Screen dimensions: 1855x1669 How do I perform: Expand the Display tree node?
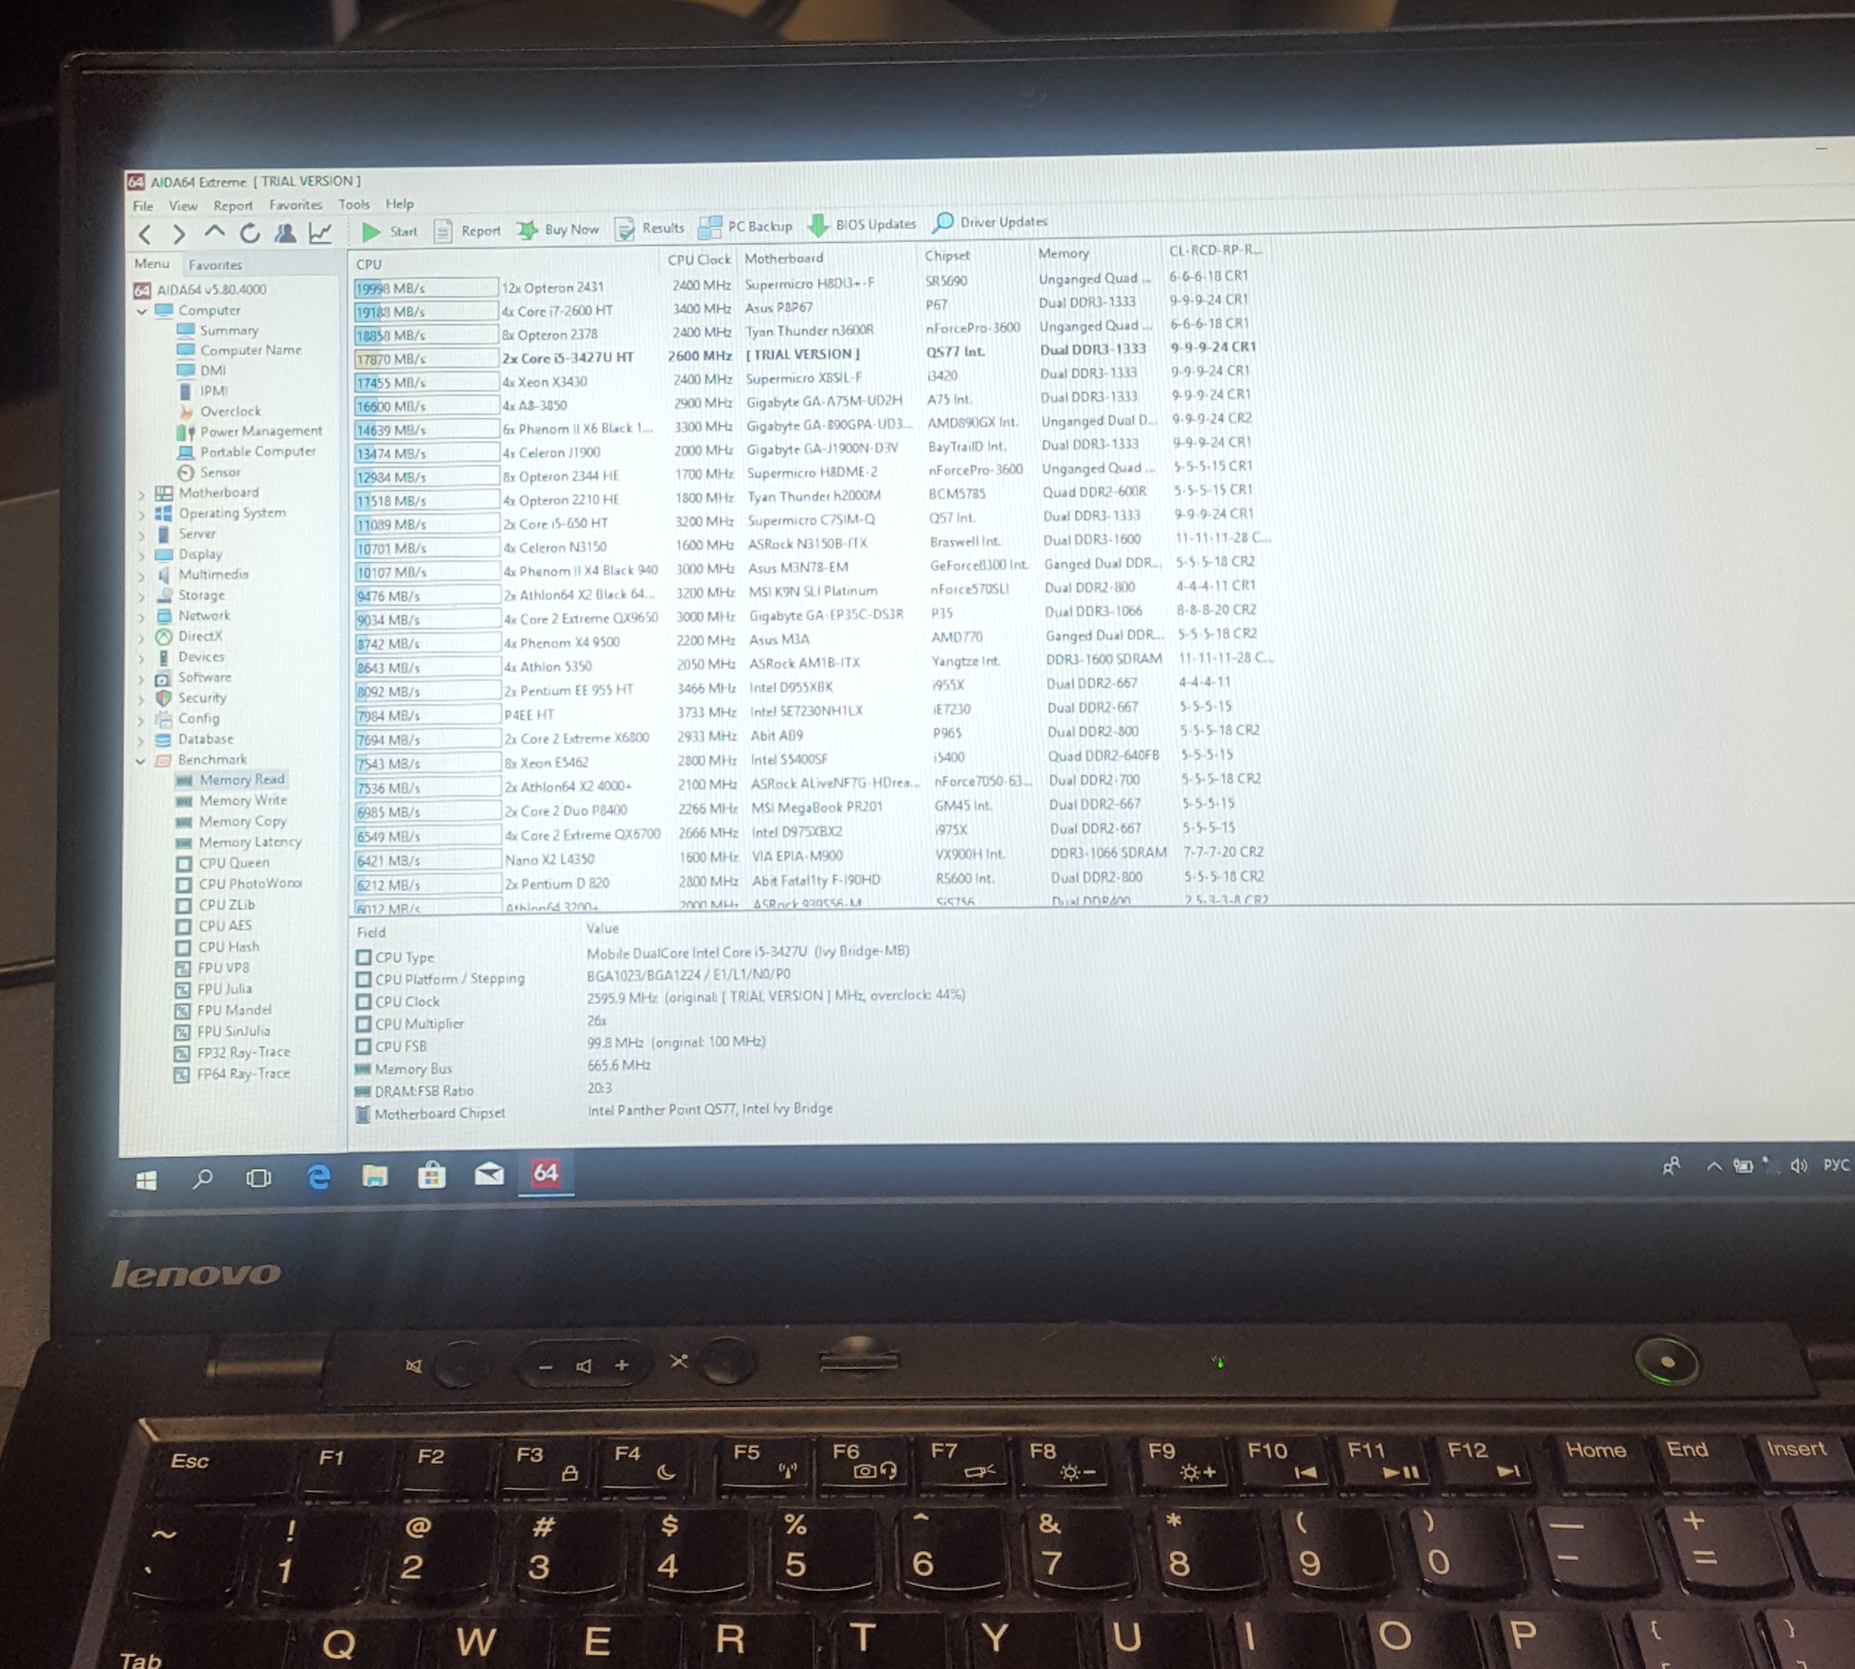[141, 555]
